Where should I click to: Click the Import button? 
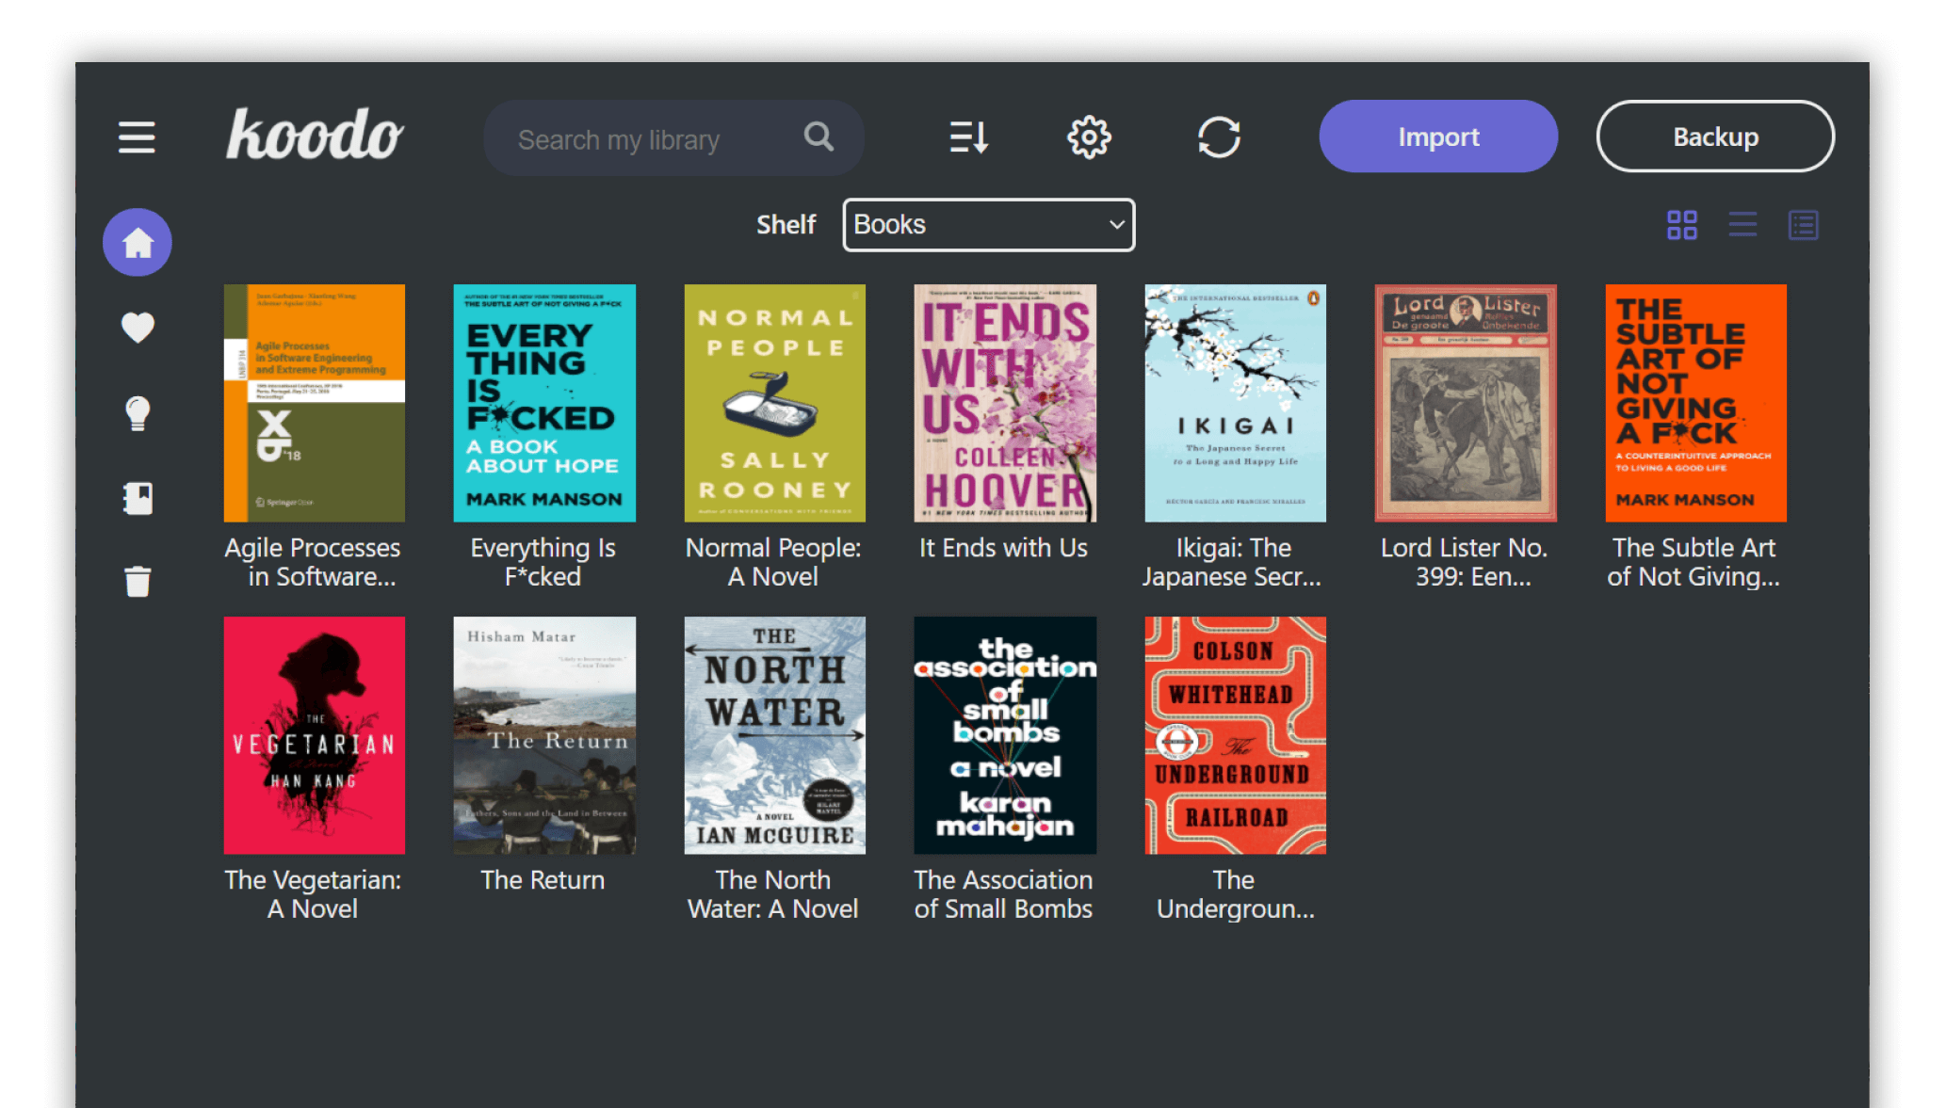coord(1438,136)
